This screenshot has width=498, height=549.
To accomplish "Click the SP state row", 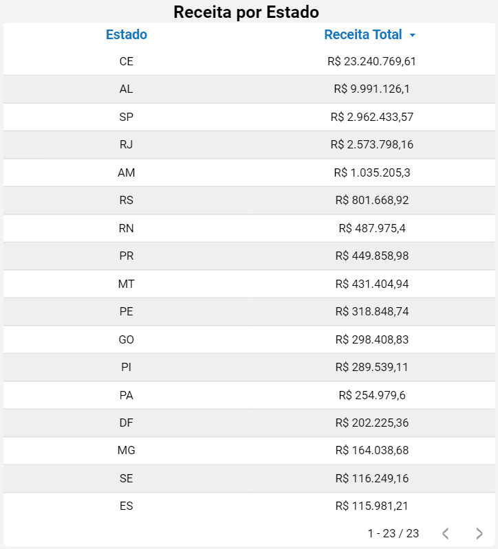I will click(x=127, y=117).
